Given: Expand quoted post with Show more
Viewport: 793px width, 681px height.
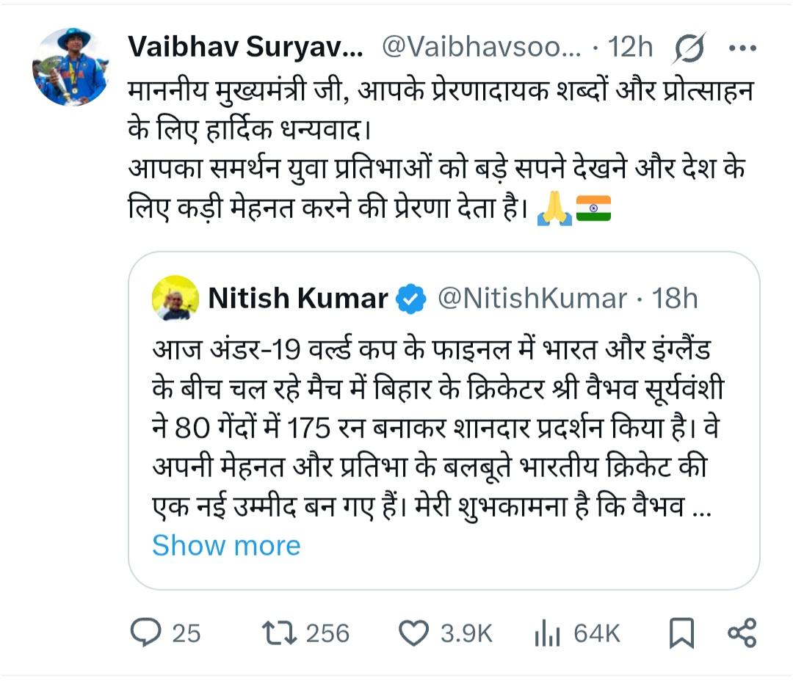Looking at the screenshot, I should (226, 545).
